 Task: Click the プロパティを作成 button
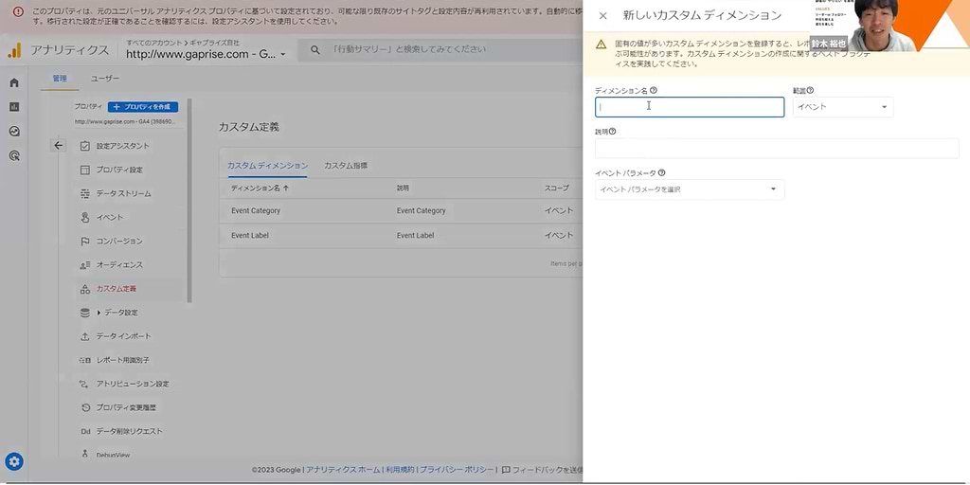click(143, 107)
